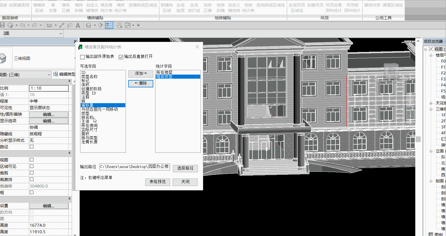
Task: Open the Redo history dropdown arrow
Action: tap(41, 25)
